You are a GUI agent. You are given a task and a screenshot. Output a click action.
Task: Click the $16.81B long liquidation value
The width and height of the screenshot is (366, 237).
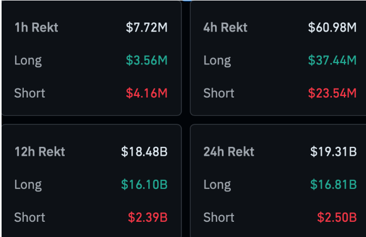(x=333, y=185)
